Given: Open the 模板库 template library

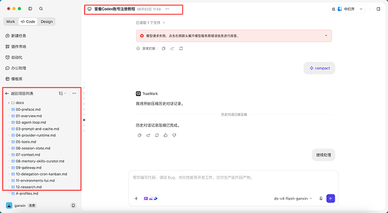Looking at the screenshot, I should click(14, 79).
